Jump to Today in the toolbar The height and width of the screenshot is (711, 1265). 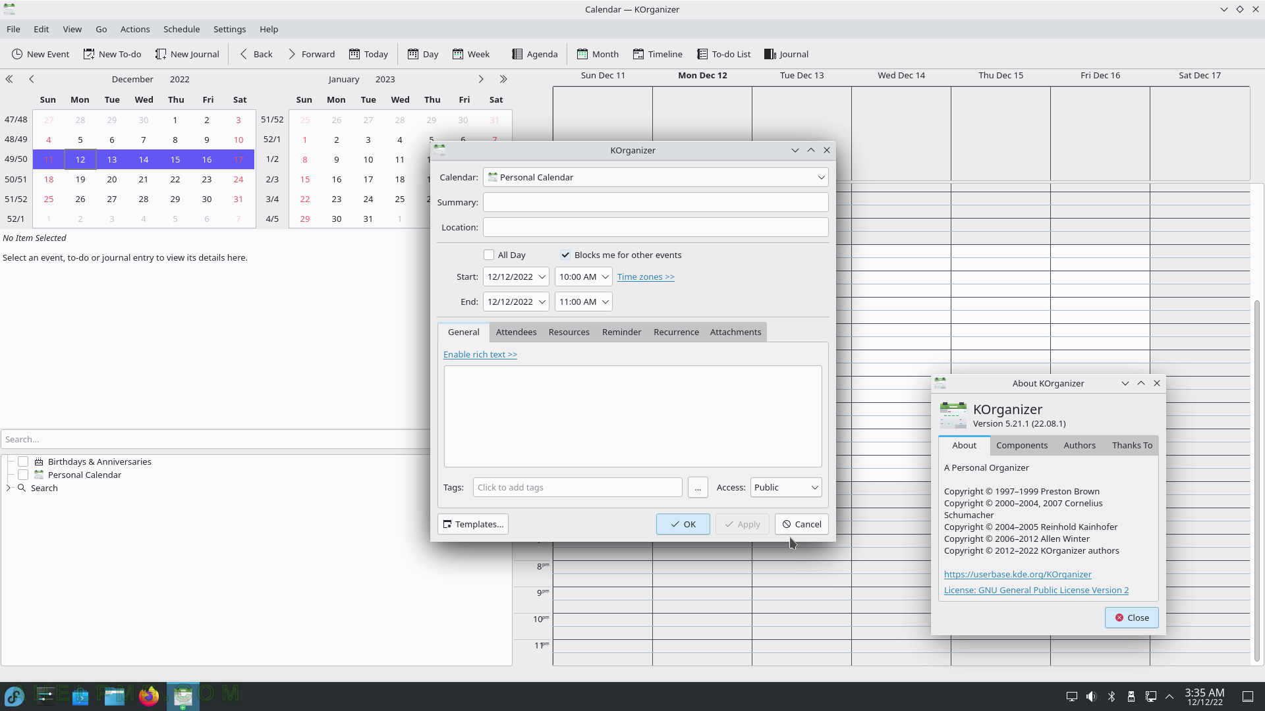[x=368, y=54]
